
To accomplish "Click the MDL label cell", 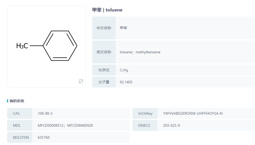I will tap(17, 125).
